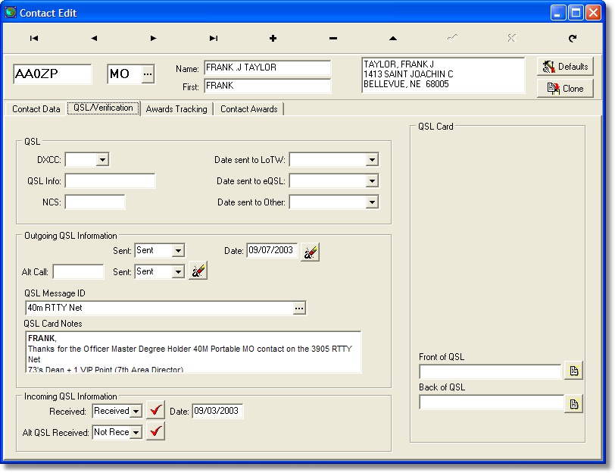Click red checkmark beside Alt QSL Received
615x473 pixels.
click(156, 432)
